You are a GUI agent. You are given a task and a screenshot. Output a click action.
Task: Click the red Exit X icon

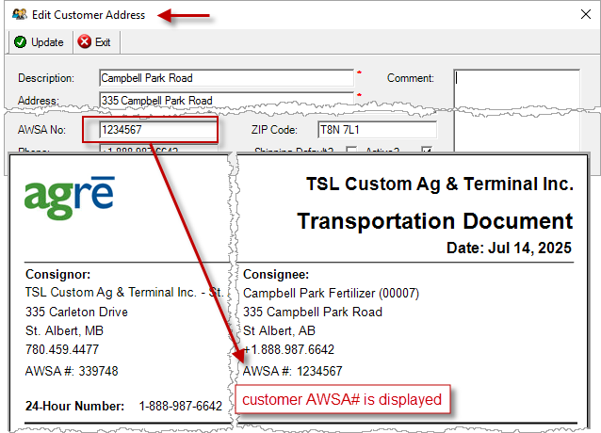tap(85, 41)
